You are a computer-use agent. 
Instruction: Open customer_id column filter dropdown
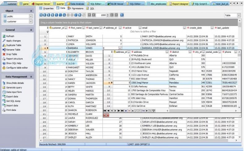tap(66, 28)
